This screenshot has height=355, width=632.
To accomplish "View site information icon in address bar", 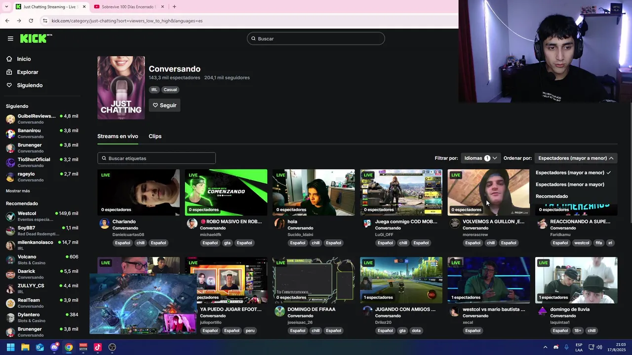I will click(x=45, y=21).
